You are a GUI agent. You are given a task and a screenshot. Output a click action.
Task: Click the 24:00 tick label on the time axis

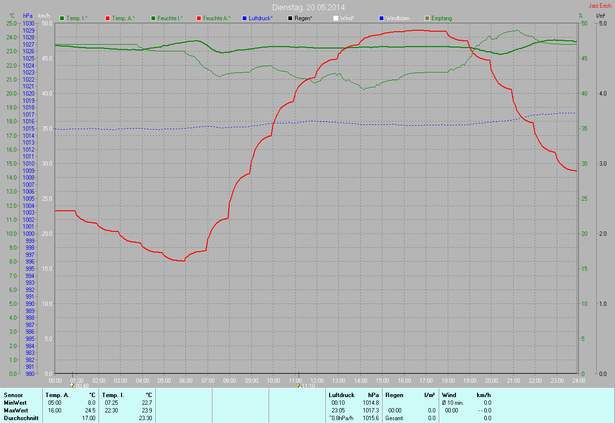click(578, 380)
